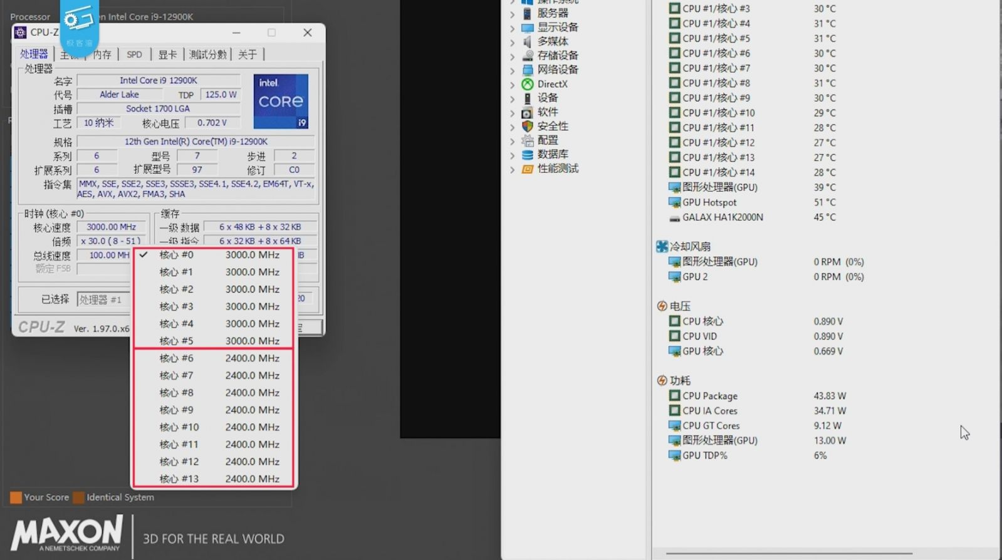The image size is (1002, 560).
Task: Click the CPU #1/核心 #10 temperature icon
Action: [x=674, y=113]
